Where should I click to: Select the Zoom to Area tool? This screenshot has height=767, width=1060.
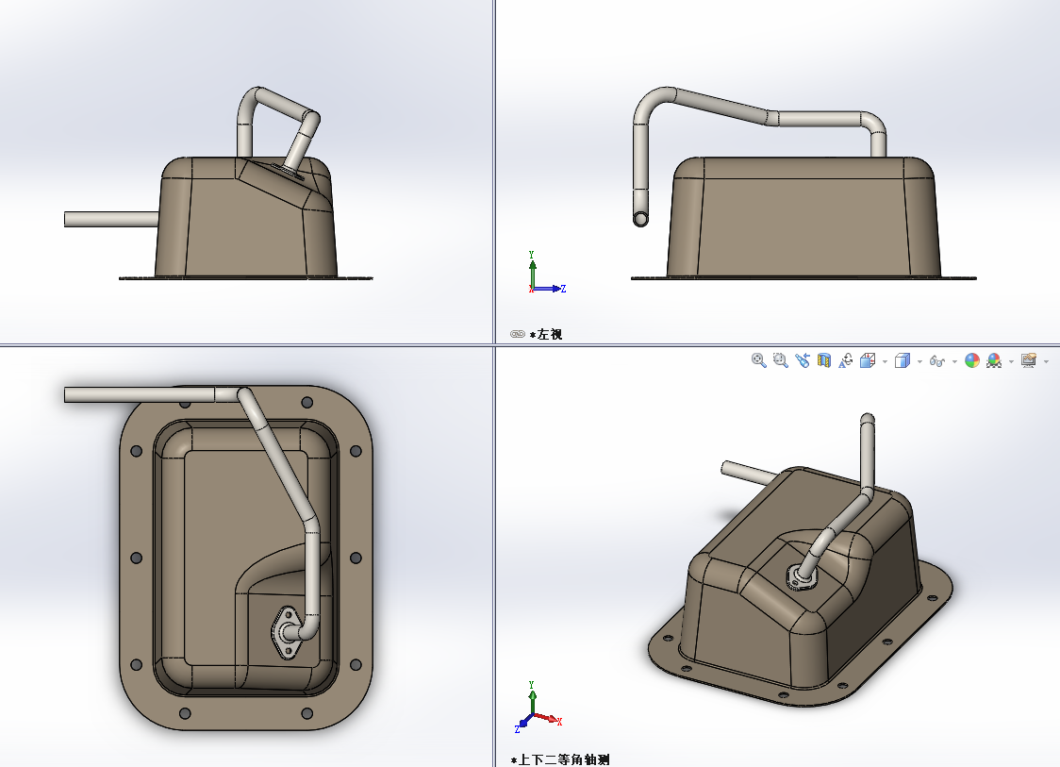[780, 360]
